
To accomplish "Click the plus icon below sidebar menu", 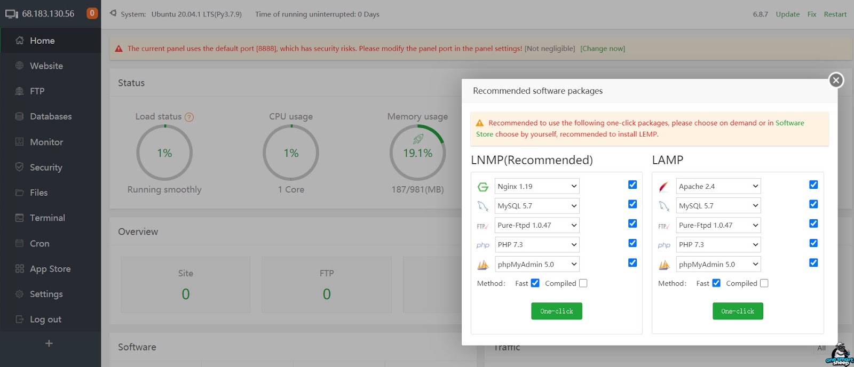I will coord(49,344).
